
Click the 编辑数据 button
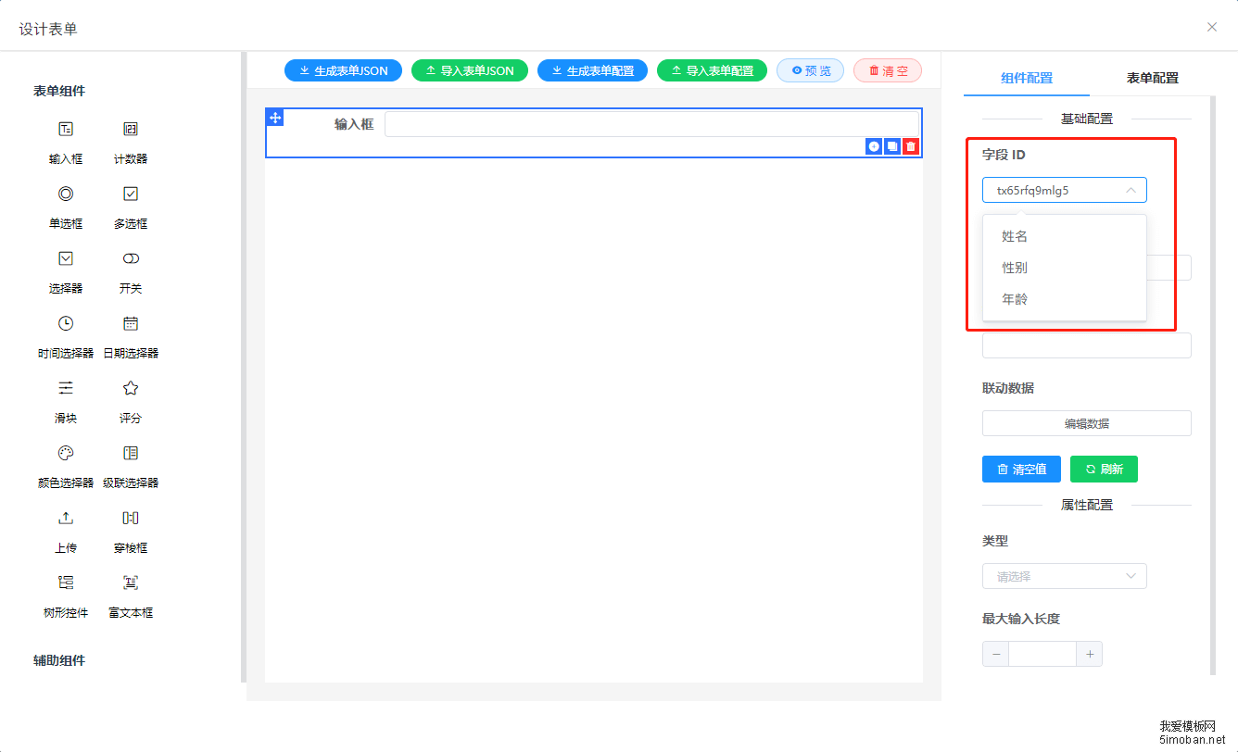click(1086, 423)
